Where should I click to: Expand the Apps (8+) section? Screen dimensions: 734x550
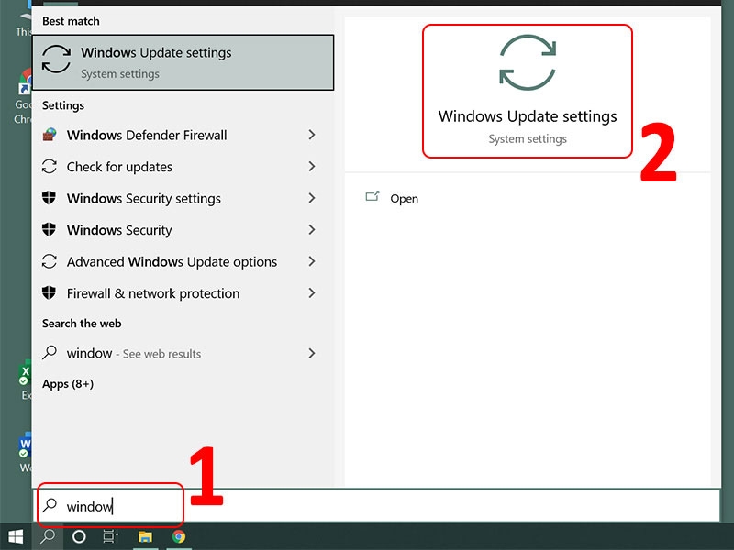pyautogui.click(x=68, y=384)
